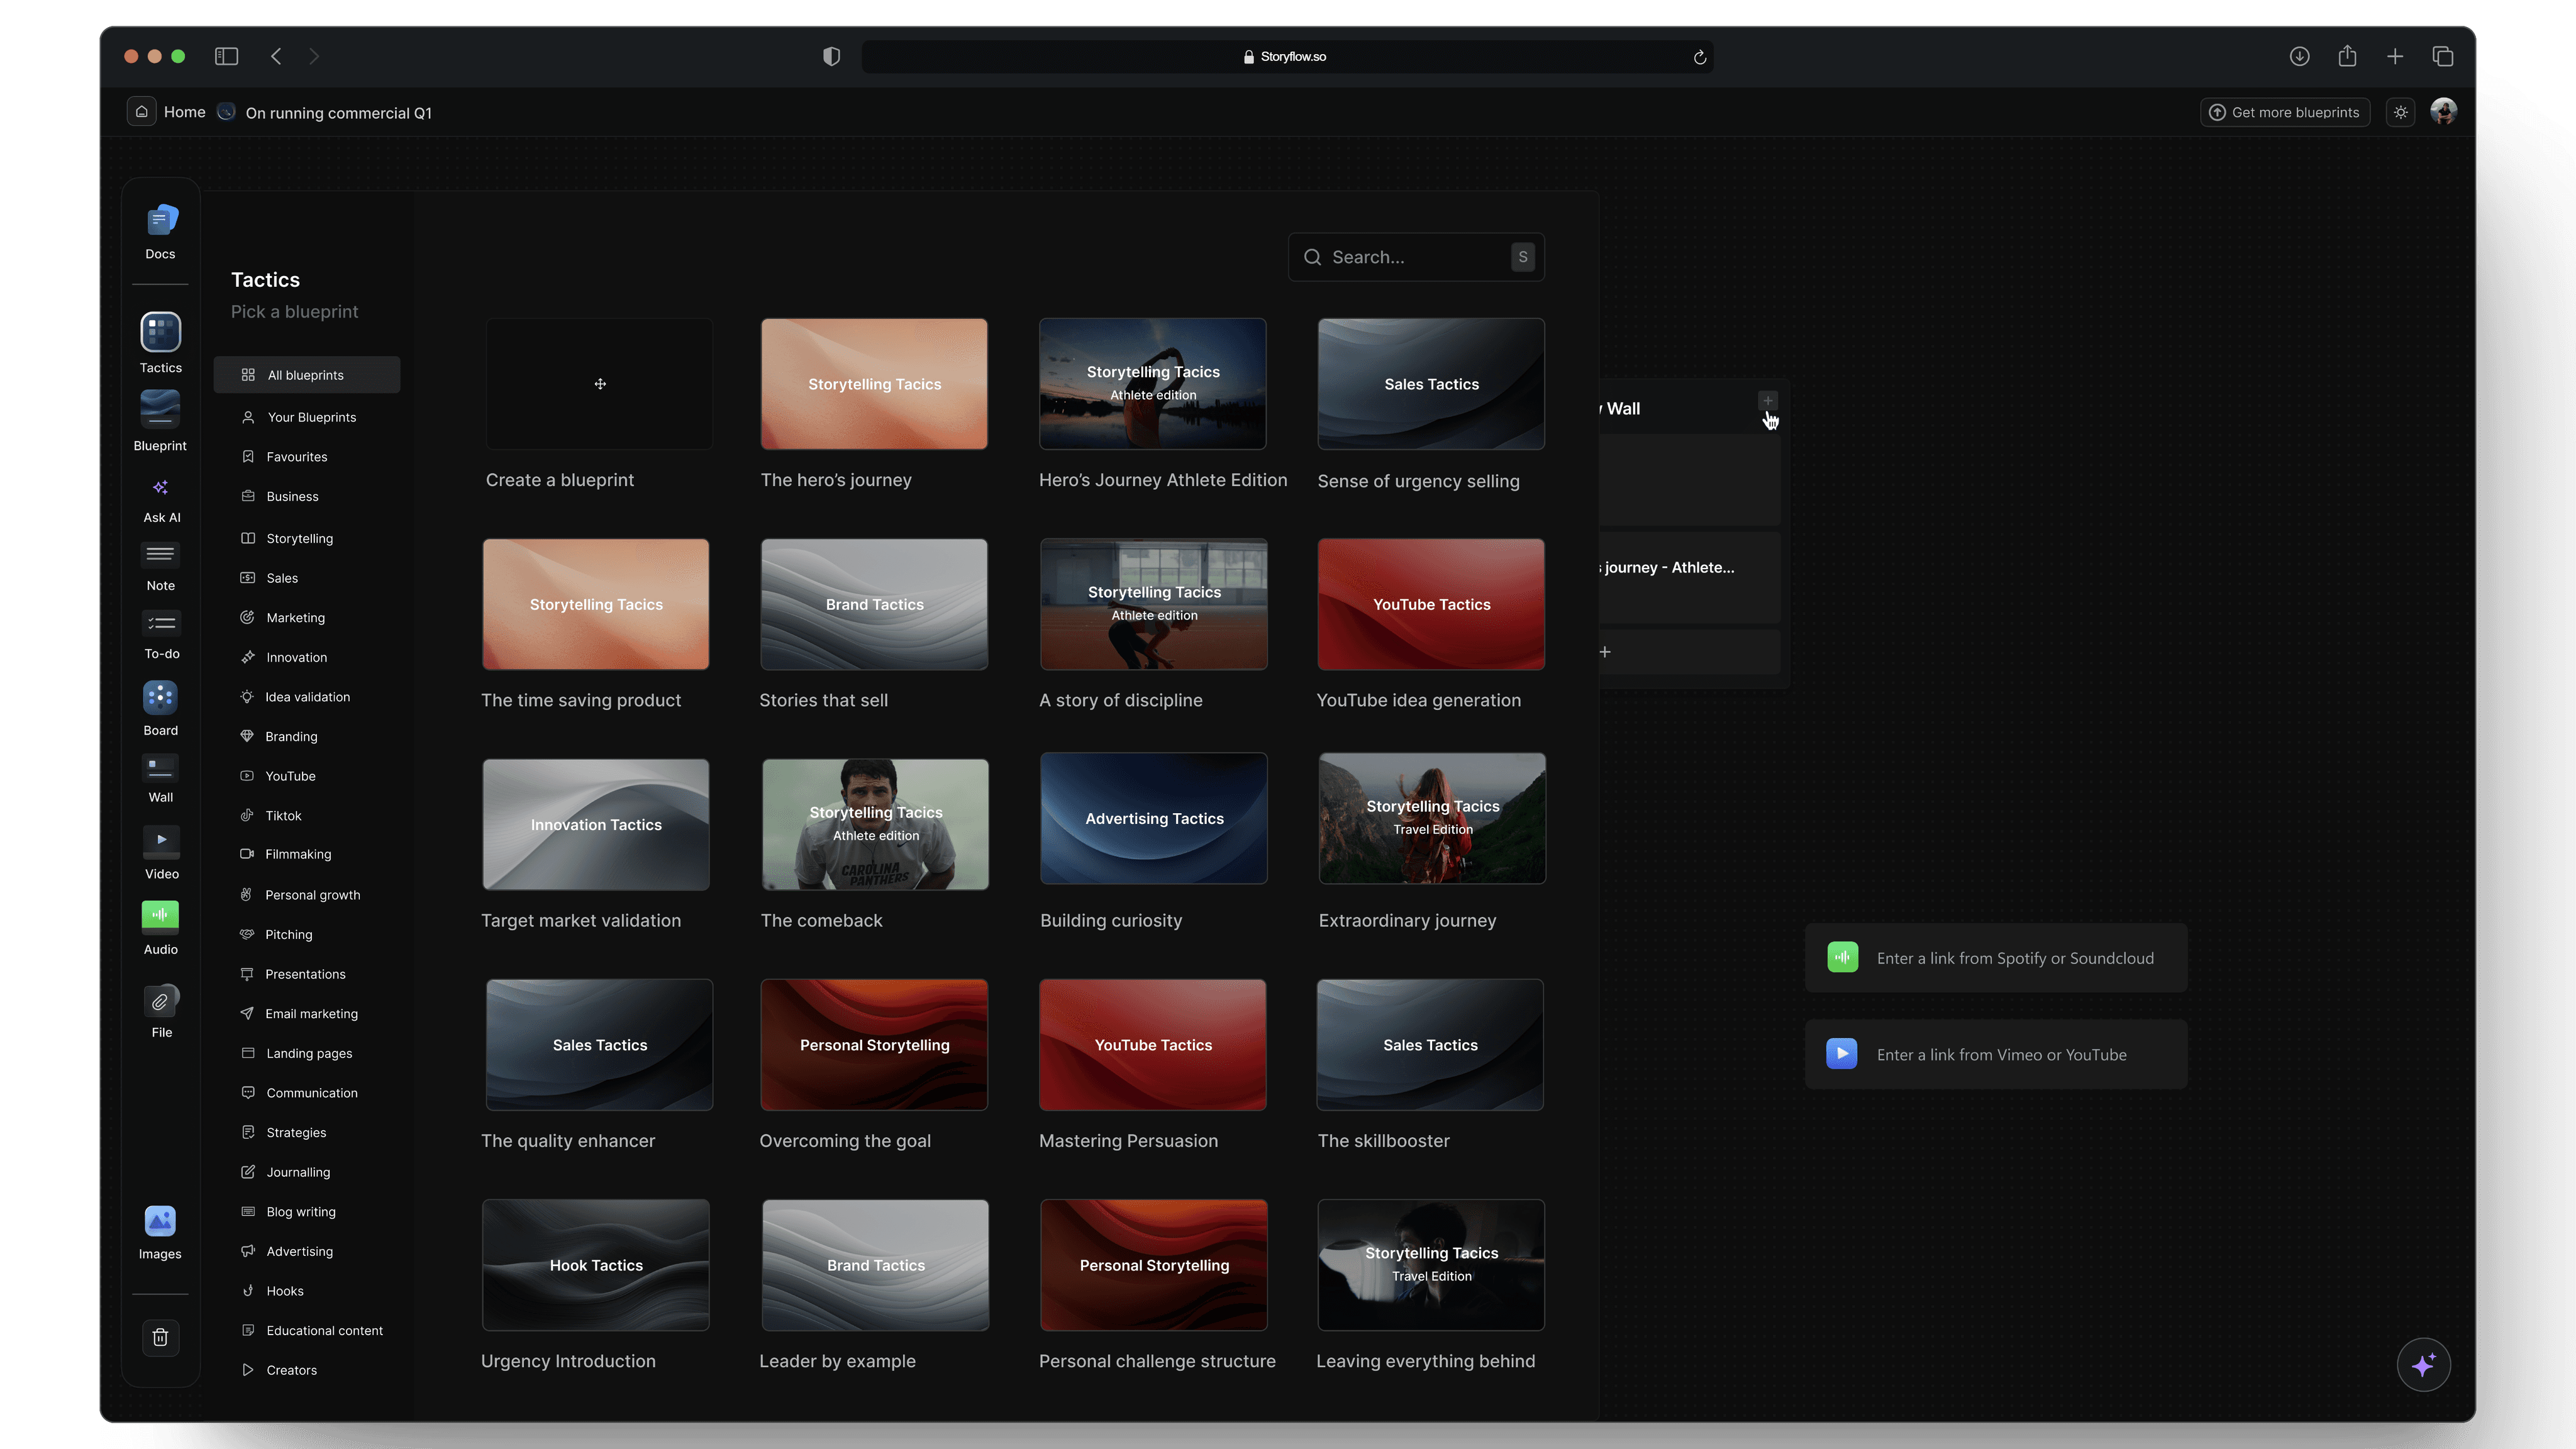This screenshot has height=1449, width=2576.
Task: Go to Home breadcrumb link
Action: point(184,112)
